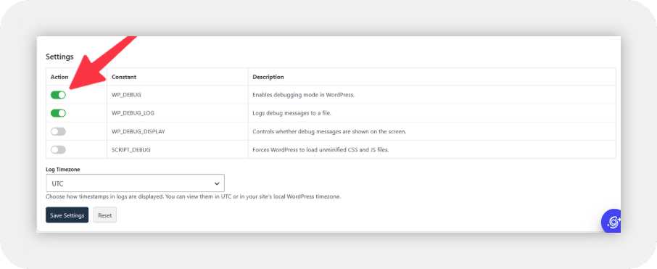The image size is (657, 269).
Task: Select the WP_DEBUG constant text
Action: click(126, 95)
